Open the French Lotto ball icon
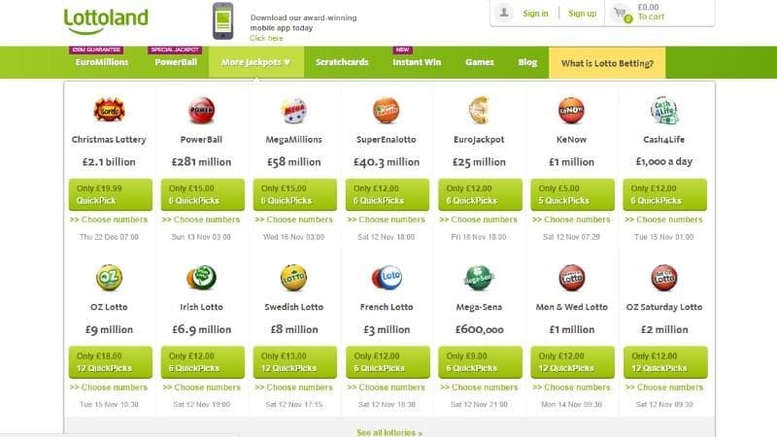Viewport: 777px width, 437px height. click(x=387, y=278)
